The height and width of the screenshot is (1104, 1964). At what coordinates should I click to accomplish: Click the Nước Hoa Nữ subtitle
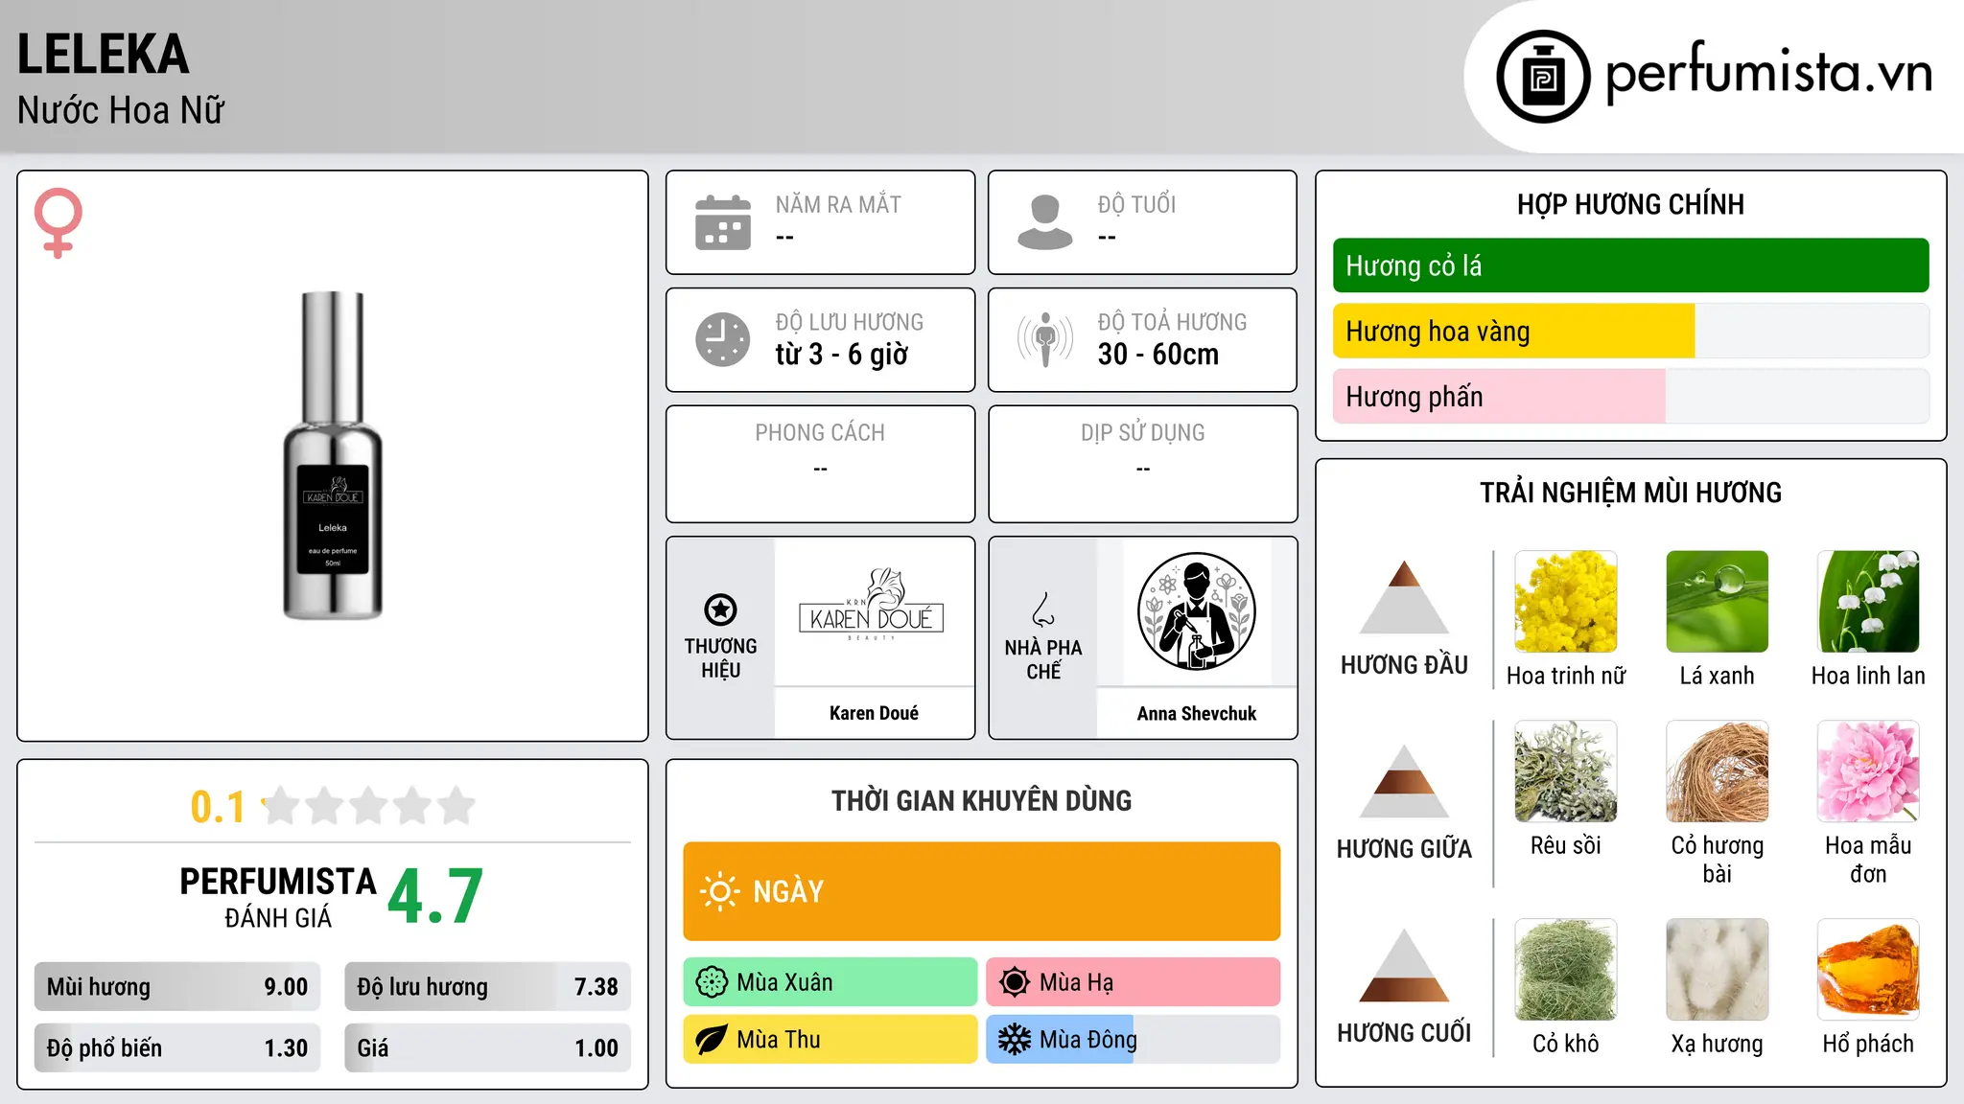click(x=121, y=110)
